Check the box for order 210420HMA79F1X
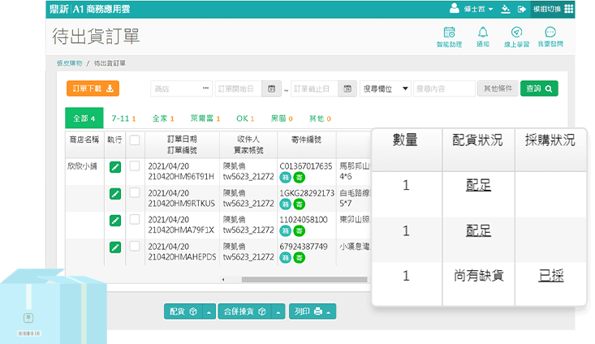The height and width of the screenshot is (344, 595). coord(135,220)
